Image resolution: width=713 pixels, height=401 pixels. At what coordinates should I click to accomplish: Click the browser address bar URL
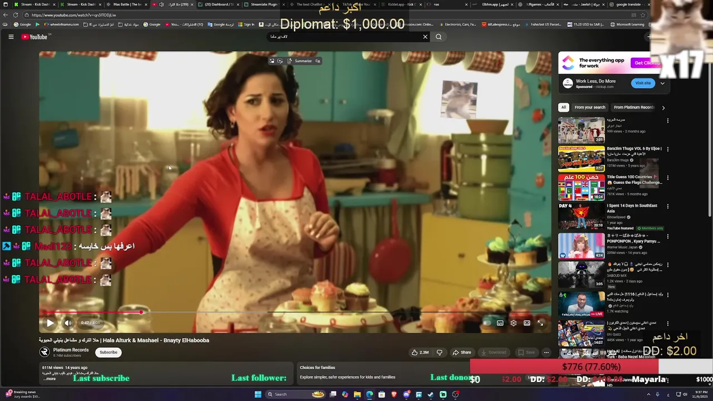pos(74,15)
